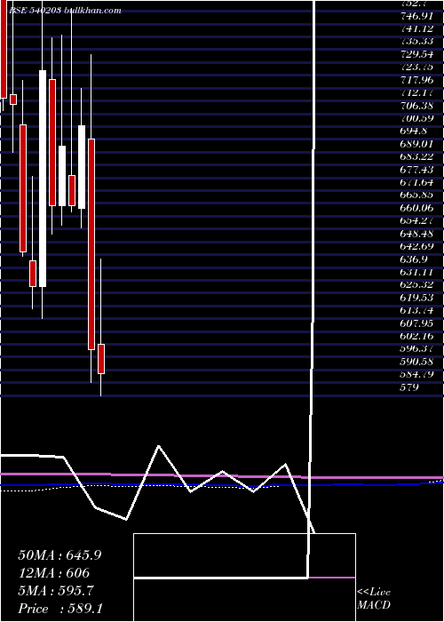Image resolution: width=444 pixels, height=622 pixels.
Task: Click the 12MA : 606 readout
Action: 54,573
